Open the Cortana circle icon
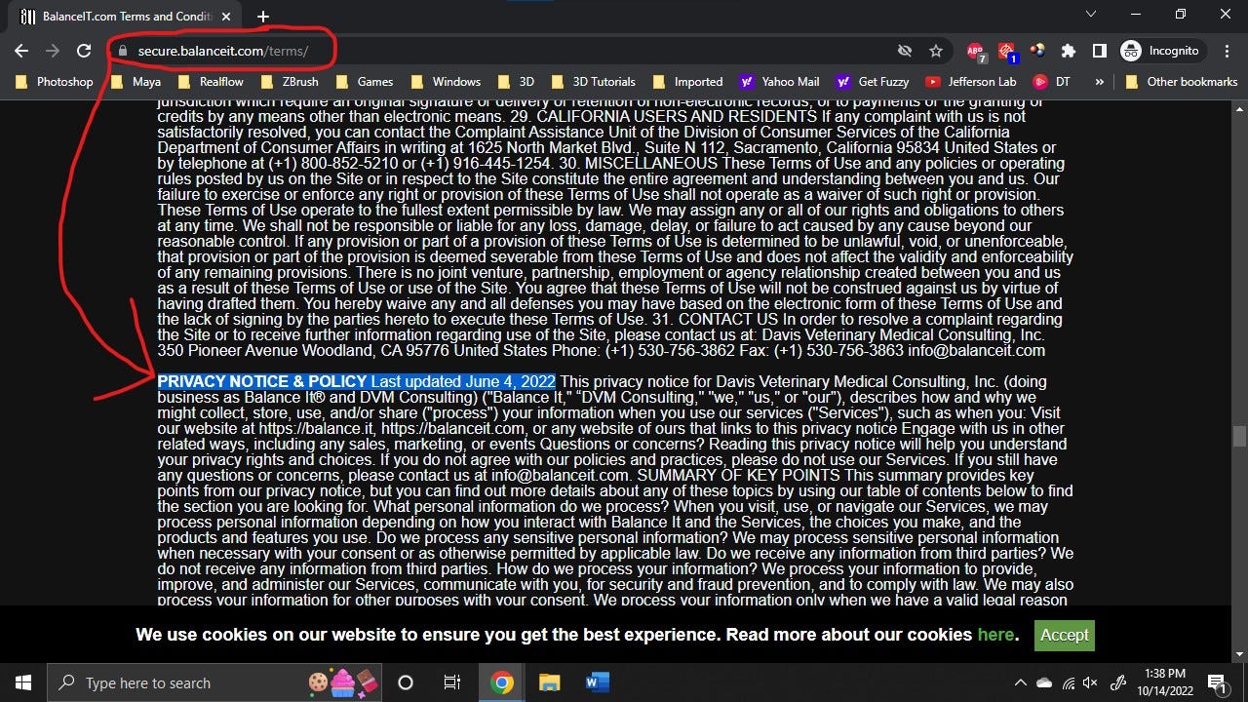Image resolution: width=1248 pixels, height=702 pixels. pyautogui.click(x=406, y=682)
